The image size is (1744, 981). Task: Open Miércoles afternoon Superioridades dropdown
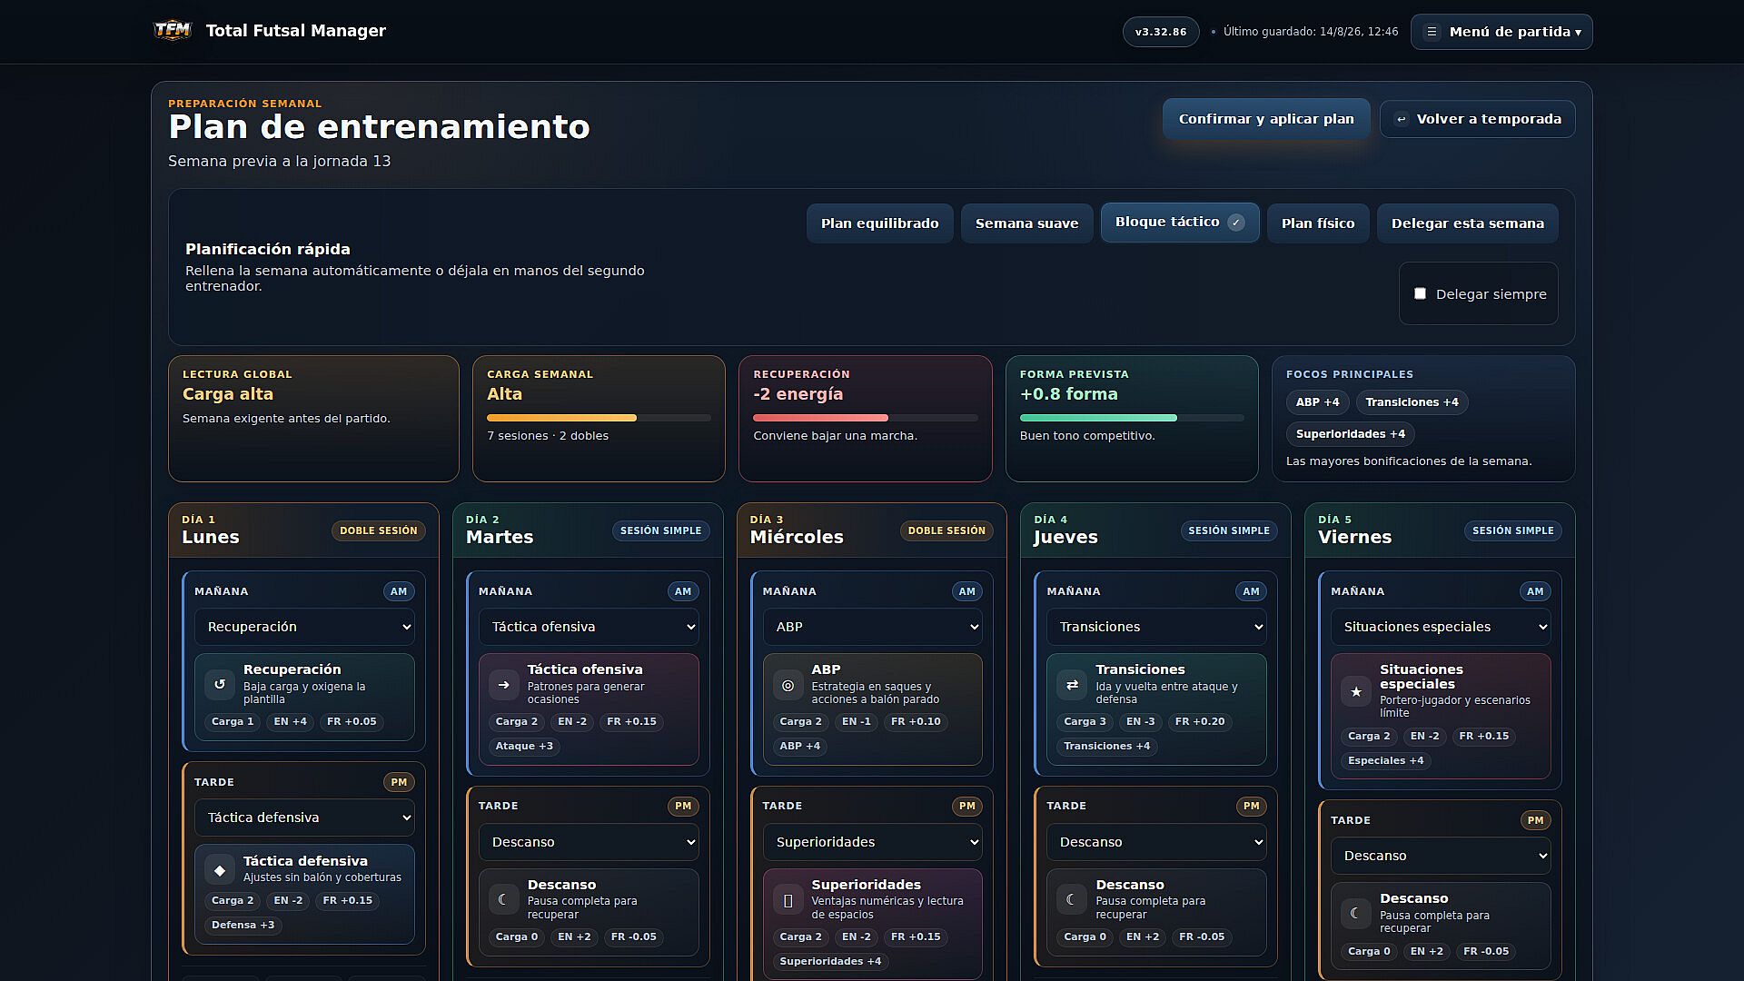click(x=873, y=842)
